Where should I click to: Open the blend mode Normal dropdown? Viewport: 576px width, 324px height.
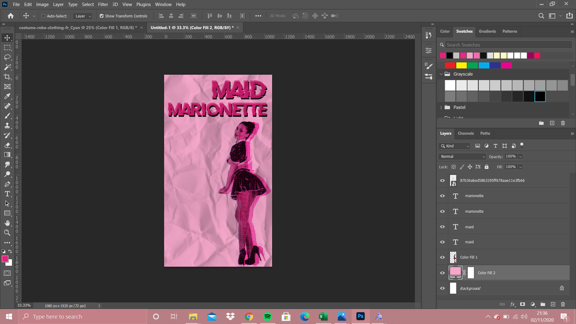pyautogui.click(x=462, y=157)
